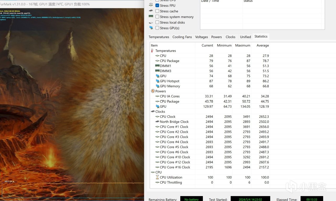Sort by the Average column header
336x201 pixels.
click(x=261, y=45)
